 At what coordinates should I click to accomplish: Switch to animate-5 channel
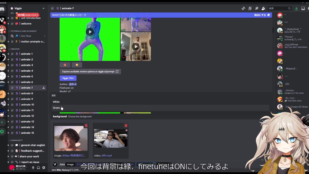click(x=28, y=76)
